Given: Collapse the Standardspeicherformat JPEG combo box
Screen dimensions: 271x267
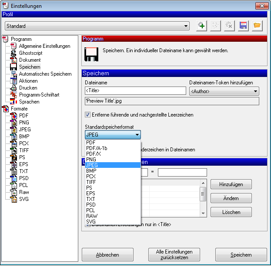Looking at the screenshot, I should click(x=113, y=135).
